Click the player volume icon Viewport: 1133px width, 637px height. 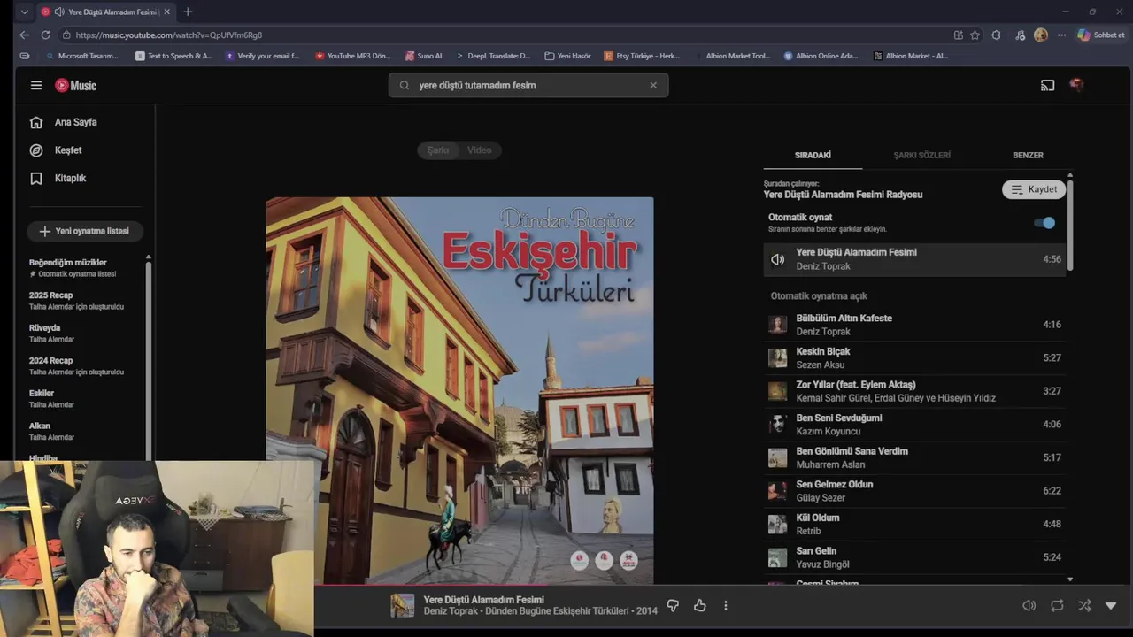[x=1029, y=605]
